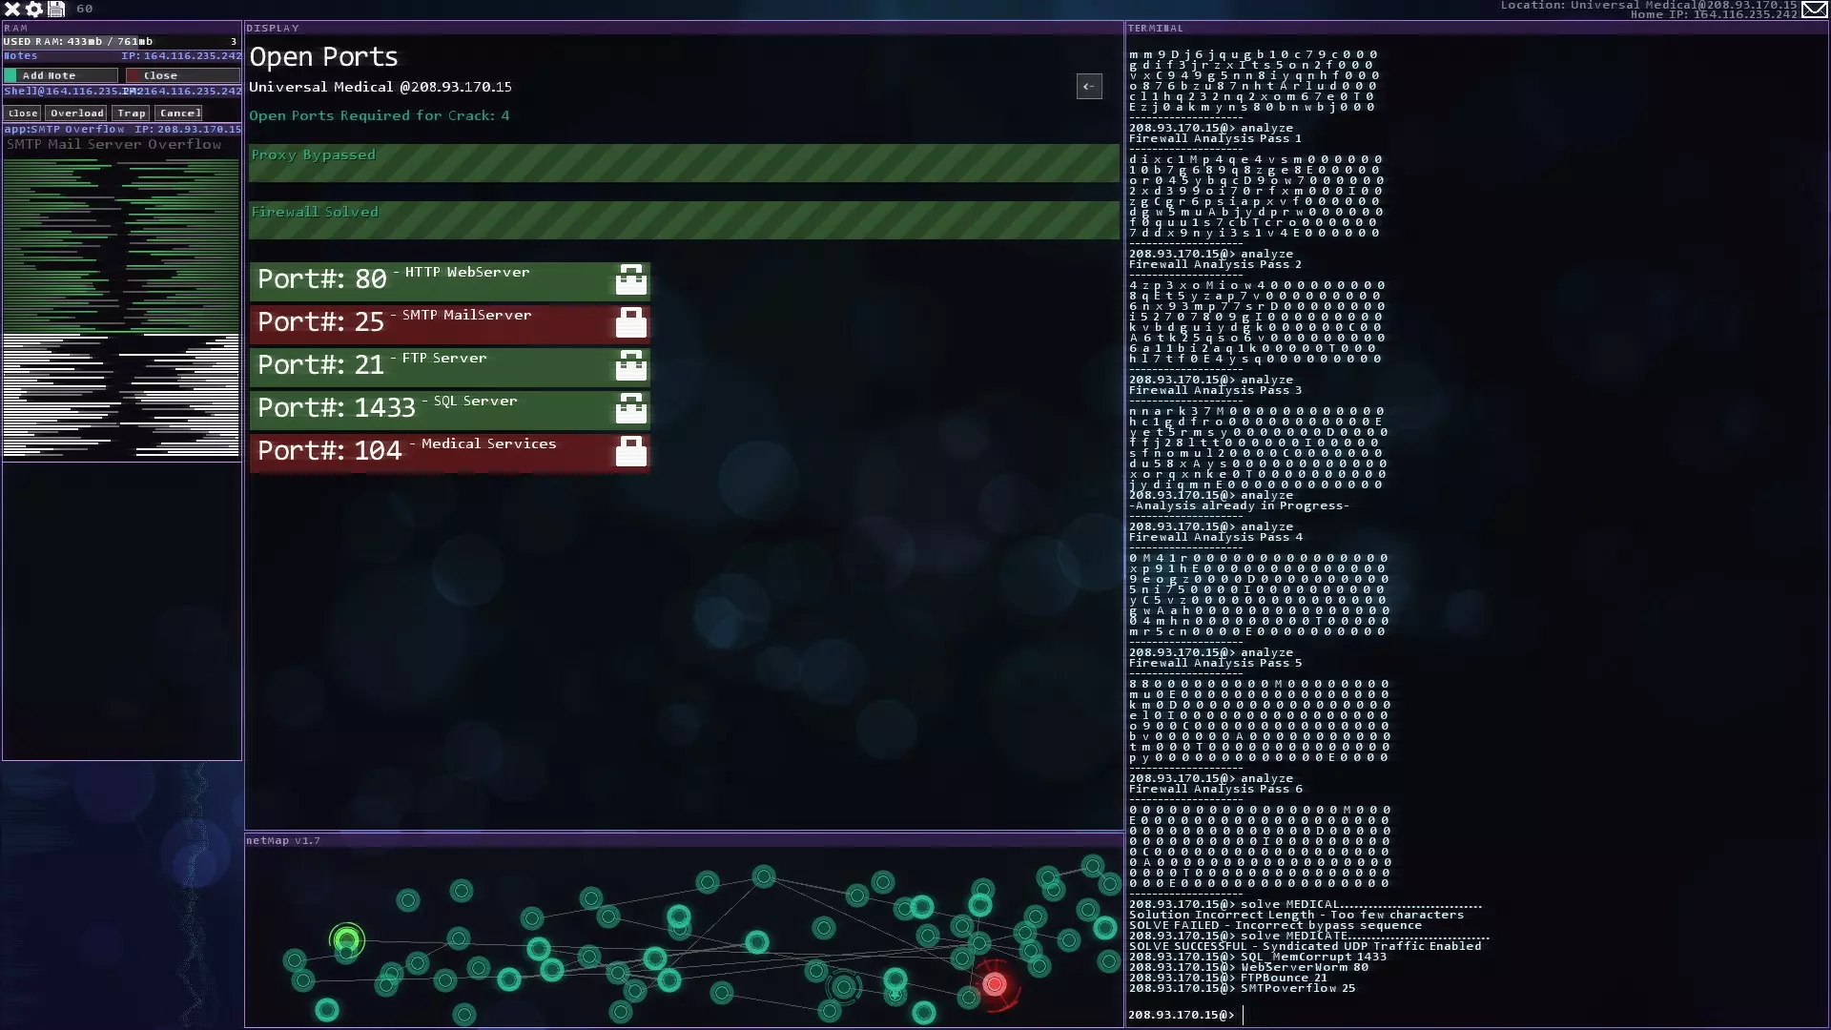Screen dimensions: 1831x1030
Task: Click the lock icon on Port 104
Action: (630, 451)
